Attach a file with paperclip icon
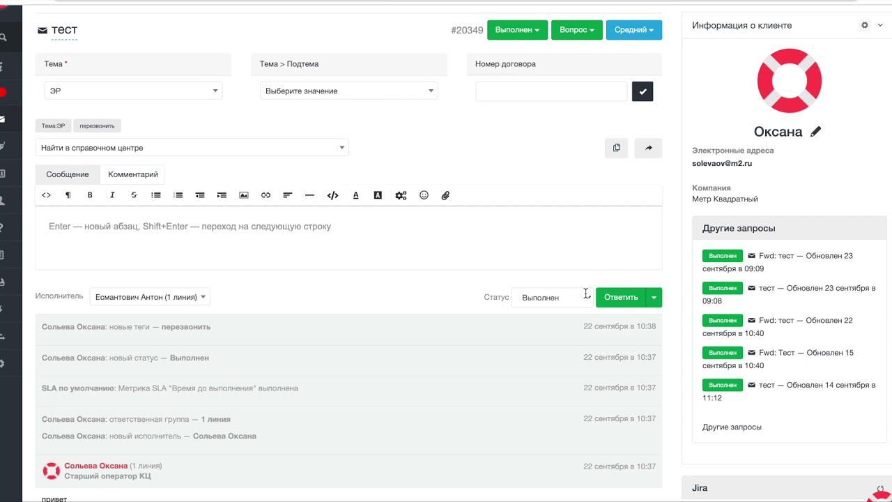Image resolution: width=892 pixels, height=502 pixels. coord(445,195)
